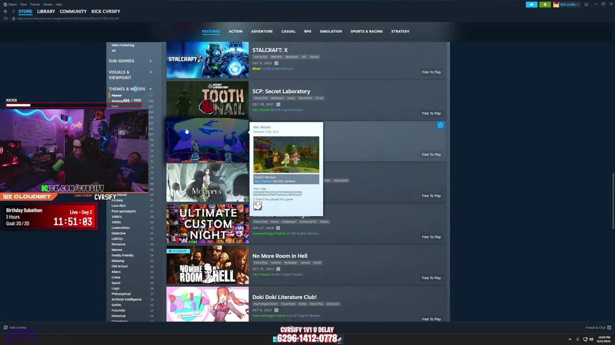
Task: Click the Psychological Horror tag on Doki Doki
Action: point(266,304)
